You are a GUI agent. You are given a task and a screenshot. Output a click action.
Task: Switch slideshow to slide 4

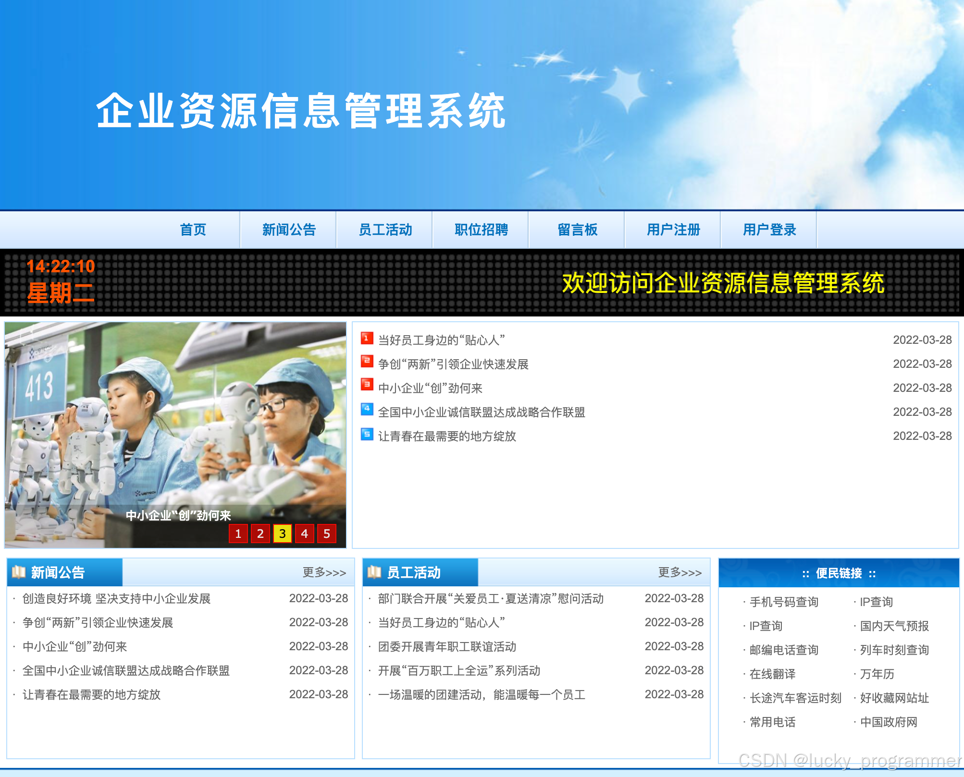pos(304,534)
